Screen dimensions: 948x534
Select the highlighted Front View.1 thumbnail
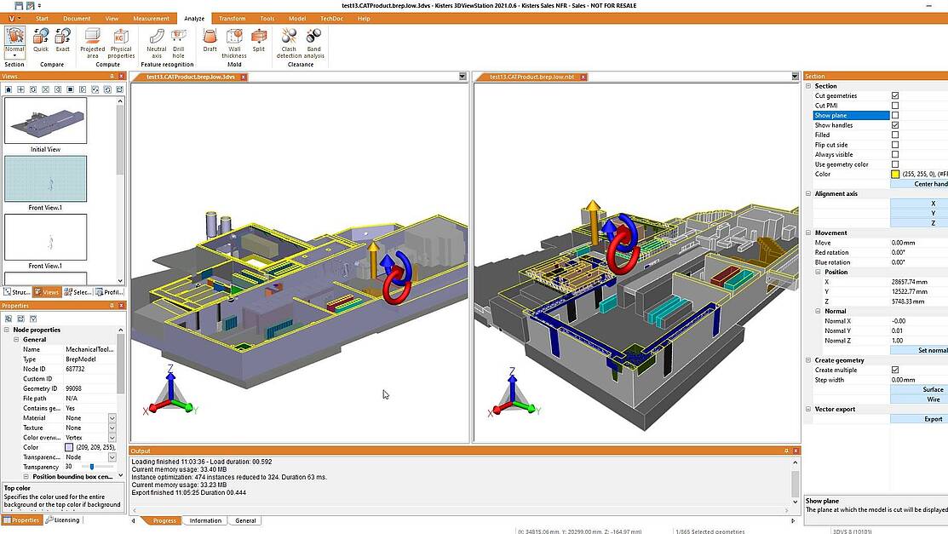(x=45, y=179)
